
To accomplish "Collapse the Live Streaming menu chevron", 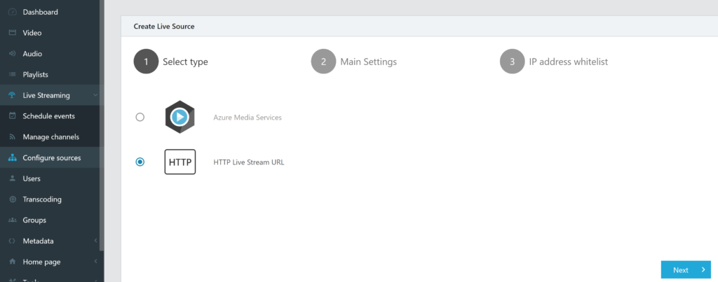I will [x=95, y=96].
